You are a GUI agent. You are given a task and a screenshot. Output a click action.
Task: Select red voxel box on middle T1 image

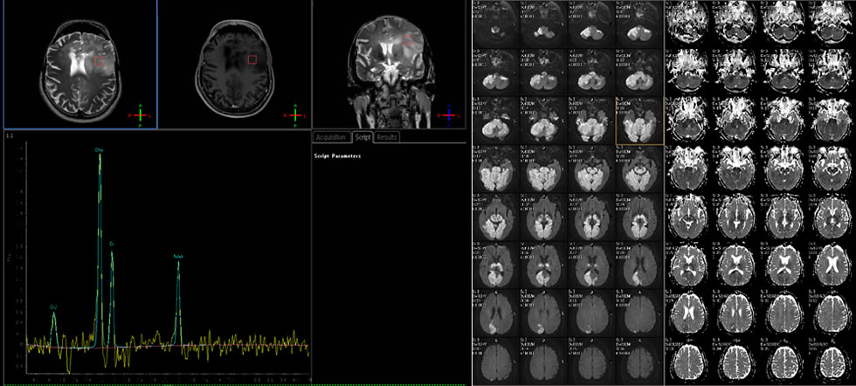coord(252,59)
